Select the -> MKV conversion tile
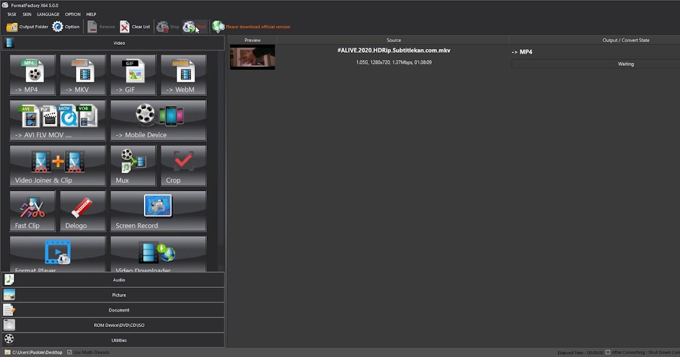Viewport: 680px width, 357px height. (83, 75)
